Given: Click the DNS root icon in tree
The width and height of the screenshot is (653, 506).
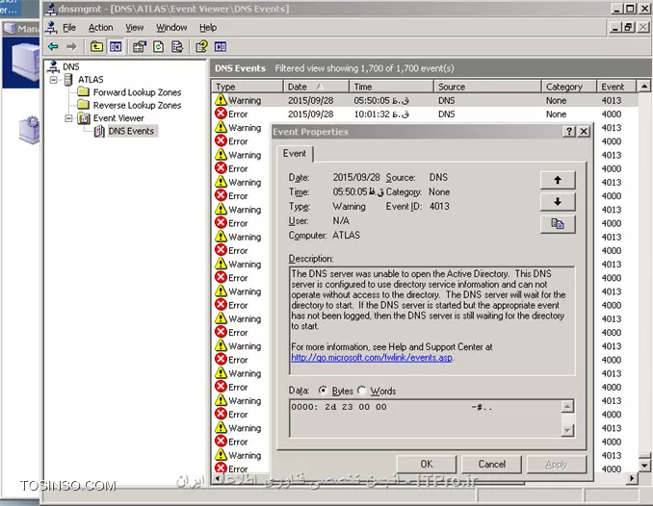Looking at the screenshot, I should [53, 66].
